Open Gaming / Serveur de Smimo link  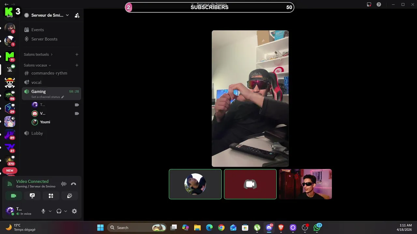[36, 187]
